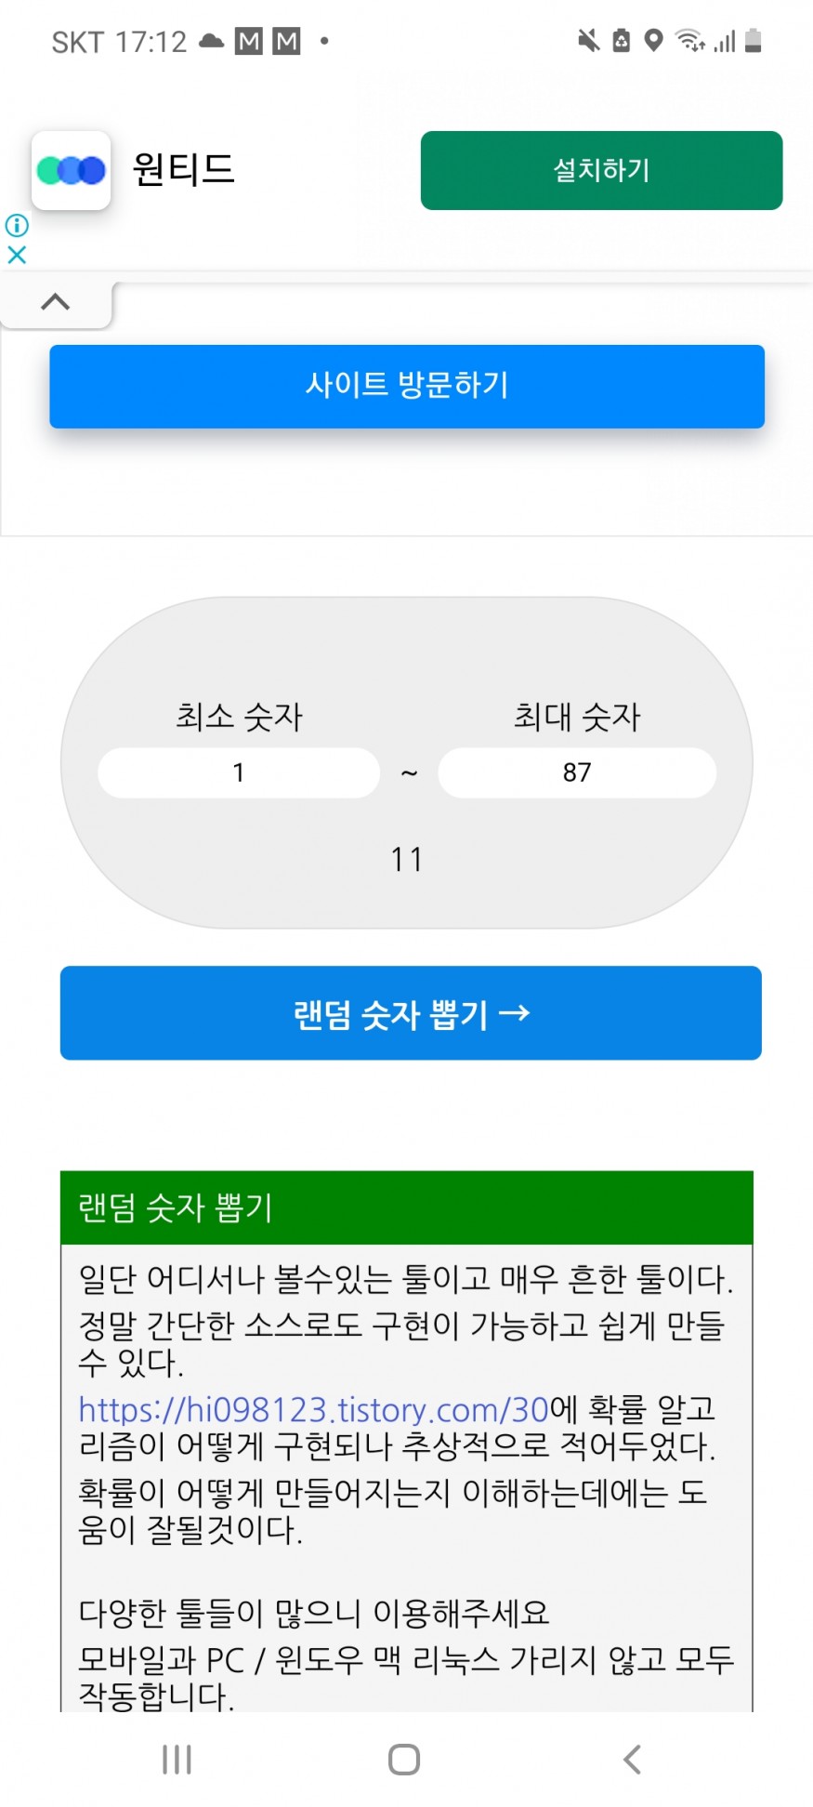Focus the 최대 숫자 input field
Viewport: 813px width, 1807px height.
pyautogui.click(x=577, y=772)
